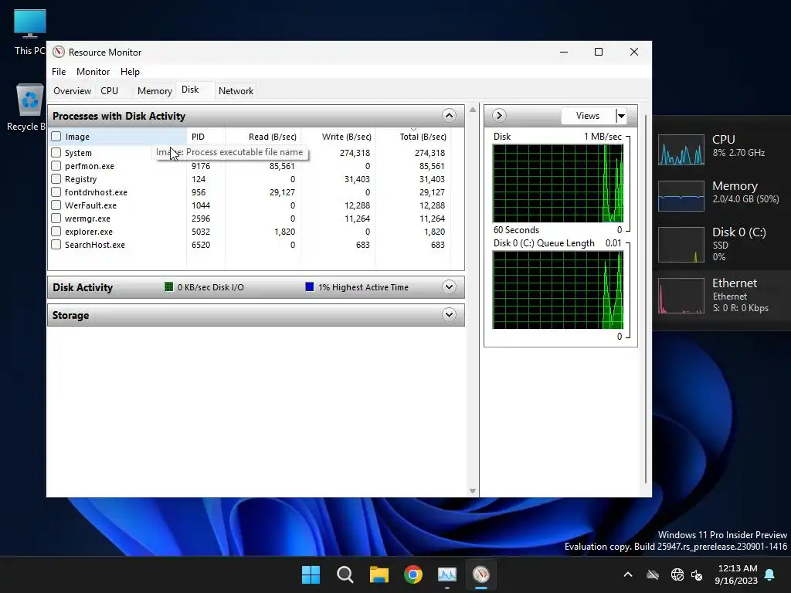Switch to the Network tab
Screen dimensions: 791x593
[x=236, y=91]
